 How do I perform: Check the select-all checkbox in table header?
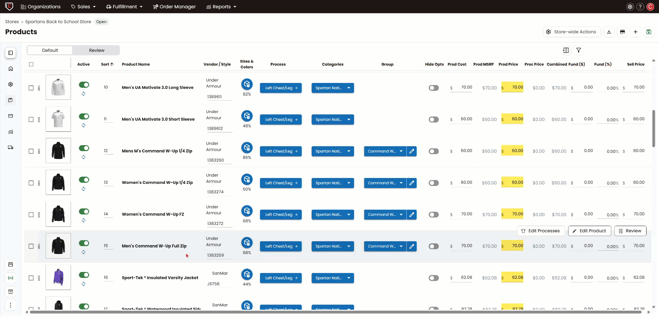[31, 64]
